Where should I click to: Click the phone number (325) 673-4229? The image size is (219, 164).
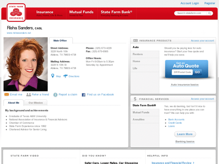click(x=103, y=48)
